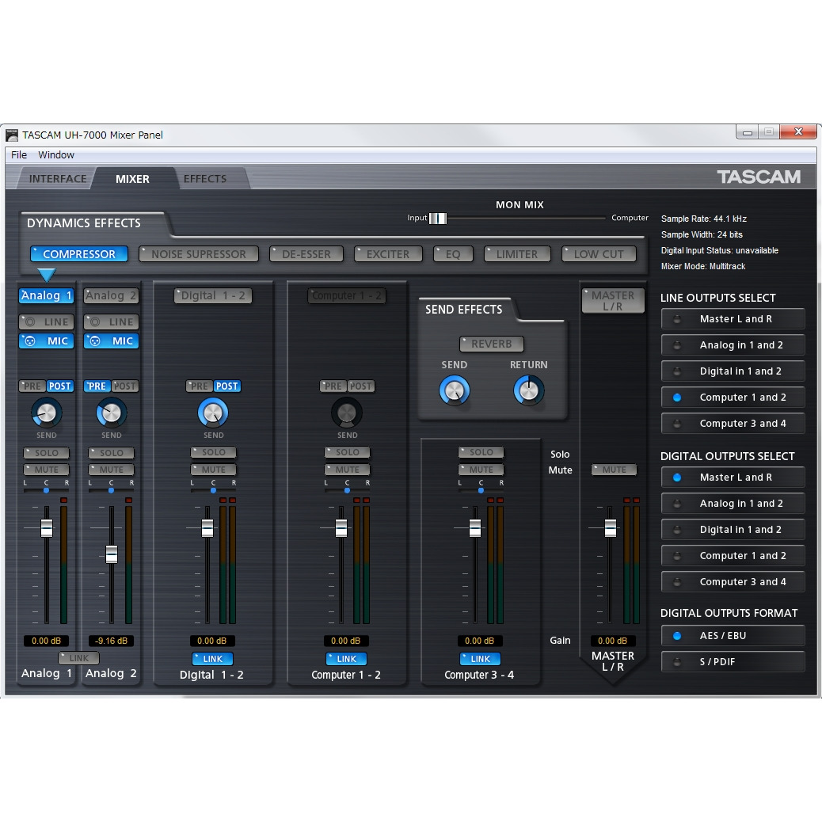Open the Window menu
822x822 pixels.
click(x=56, y=155)
